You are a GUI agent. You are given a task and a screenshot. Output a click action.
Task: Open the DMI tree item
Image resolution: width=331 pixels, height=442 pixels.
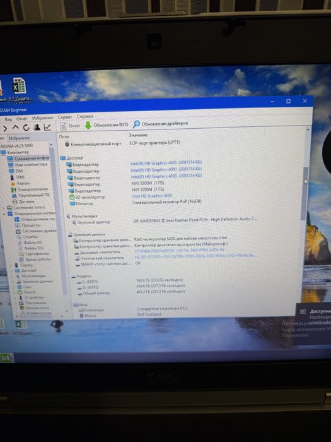pyautogui.click(x=16, y=171)
